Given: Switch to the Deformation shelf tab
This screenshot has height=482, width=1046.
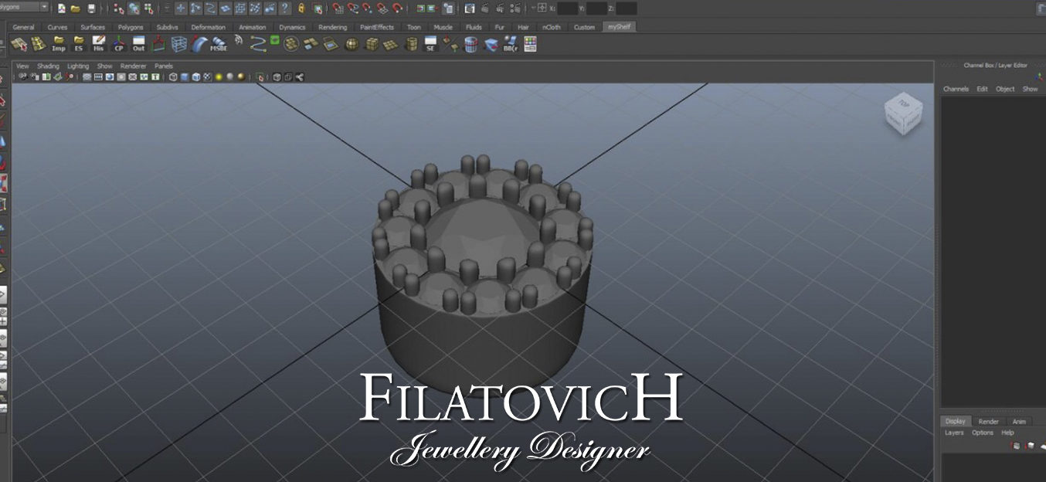Looking at the screenshot, I should tap(209, 27).
